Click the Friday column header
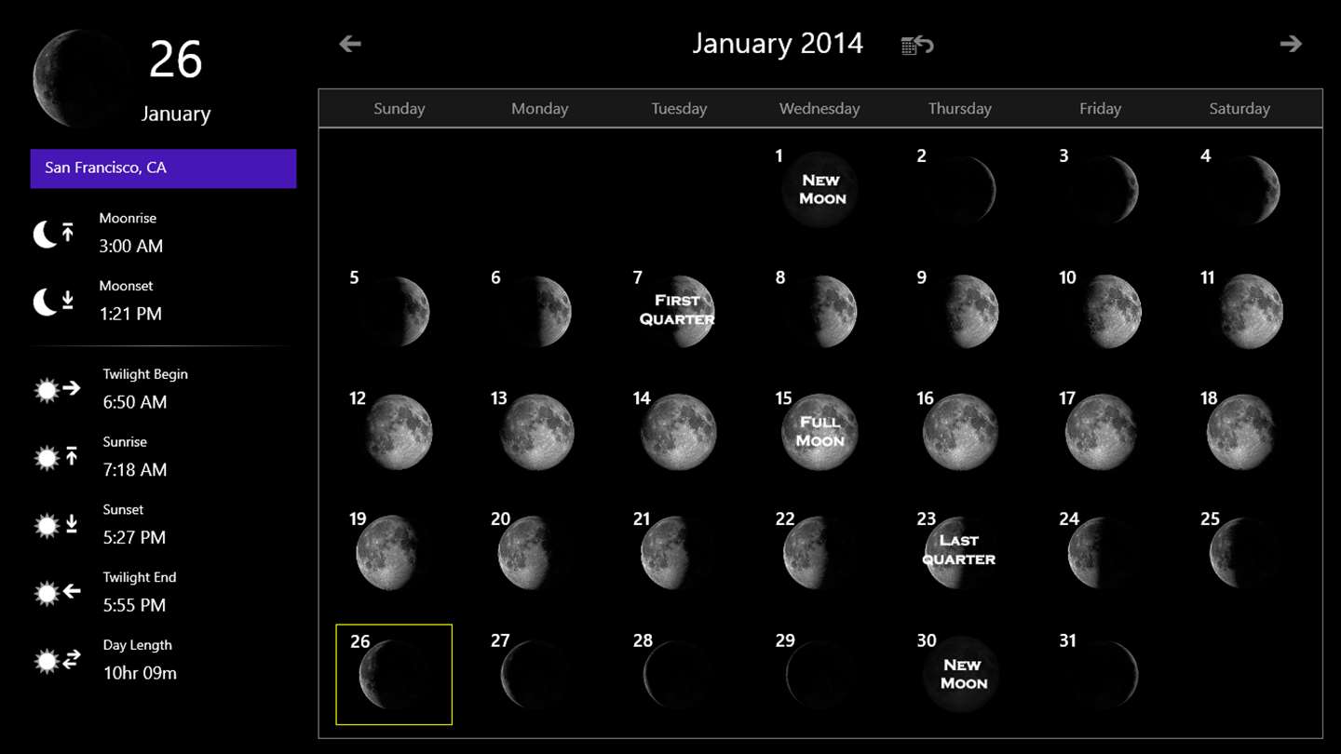This screenshot has height=754, width=1341. tap(1100, 109)
